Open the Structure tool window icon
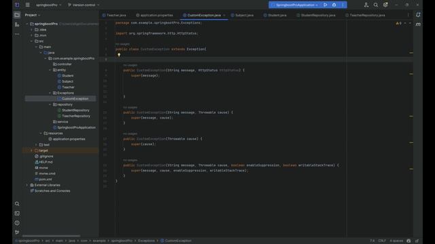 tap(17, 24)
